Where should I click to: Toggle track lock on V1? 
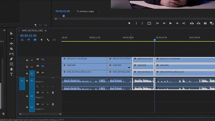point(27,73)
